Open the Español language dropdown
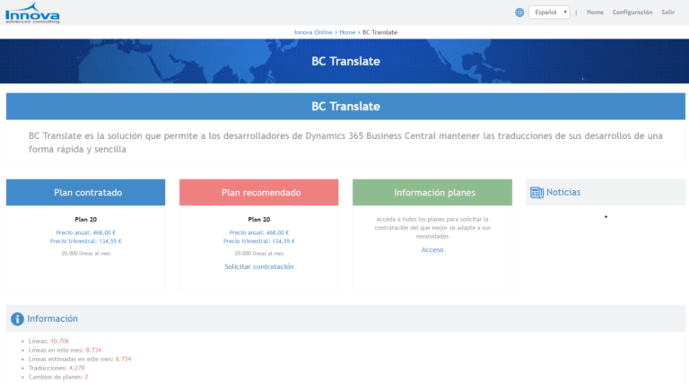The image size is (689, 383). point(549,13)
